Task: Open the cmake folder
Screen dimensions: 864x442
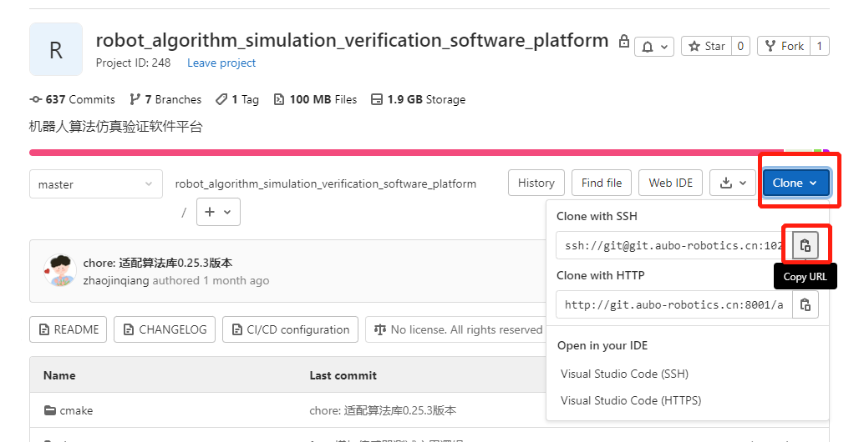Action: pyautogui.click(x=76, y=410)
